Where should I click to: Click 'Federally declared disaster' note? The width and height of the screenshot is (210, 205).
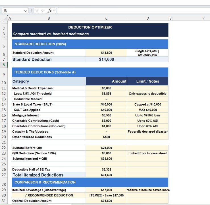pyautogui.click(x=147, y=132)
